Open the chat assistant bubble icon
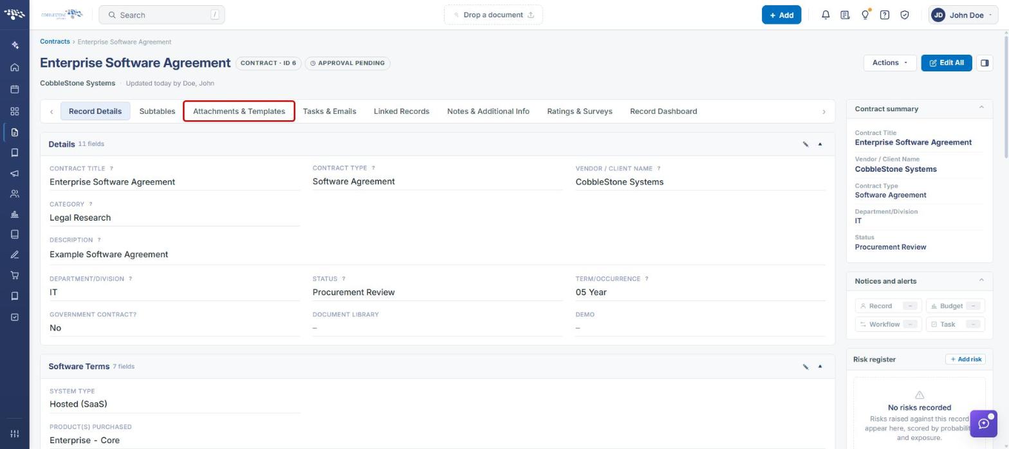Image resolution: width=1009 pixels, height=449 pixels. (x=983, y=424)
